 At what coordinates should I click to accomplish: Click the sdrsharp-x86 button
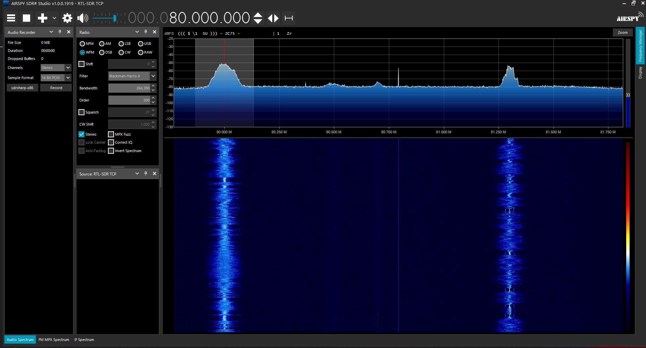[22, 88]
